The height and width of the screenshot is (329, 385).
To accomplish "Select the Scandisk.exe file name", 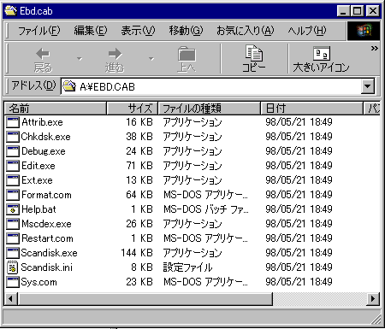I will click(49, 253).
